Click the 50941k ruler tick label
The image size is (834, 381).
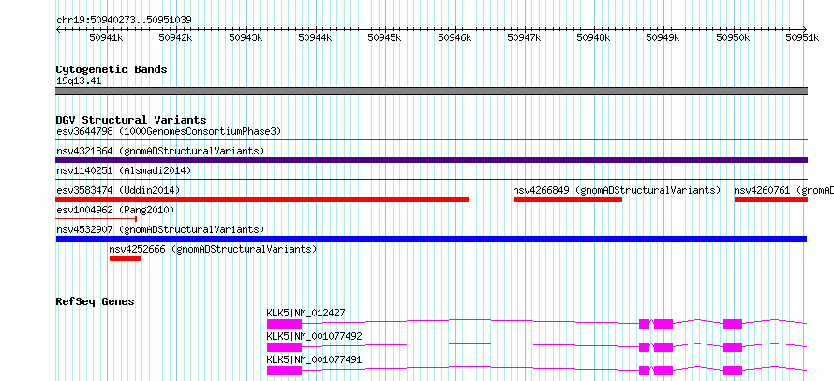[107, 37]
